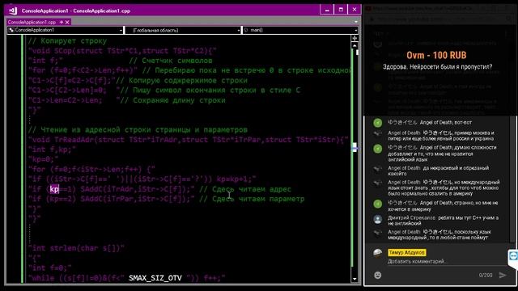Open the ConsoleApplication1 project scope dropdown

66,30
